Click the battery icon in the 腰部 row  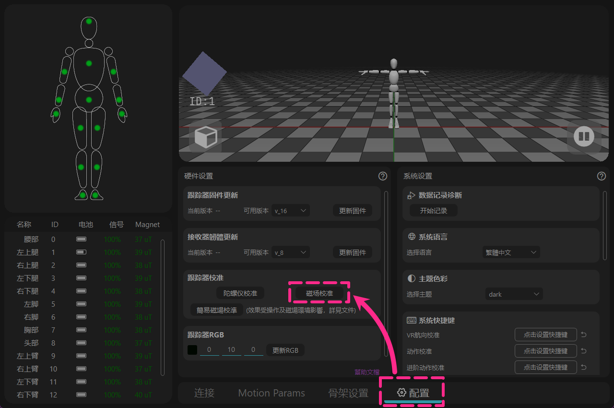(82, 239)
